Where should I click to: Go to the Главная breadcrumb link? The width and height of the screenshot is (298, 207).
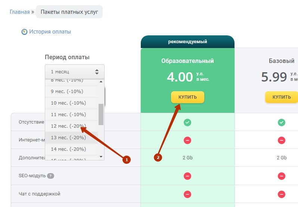coord(19,12)
